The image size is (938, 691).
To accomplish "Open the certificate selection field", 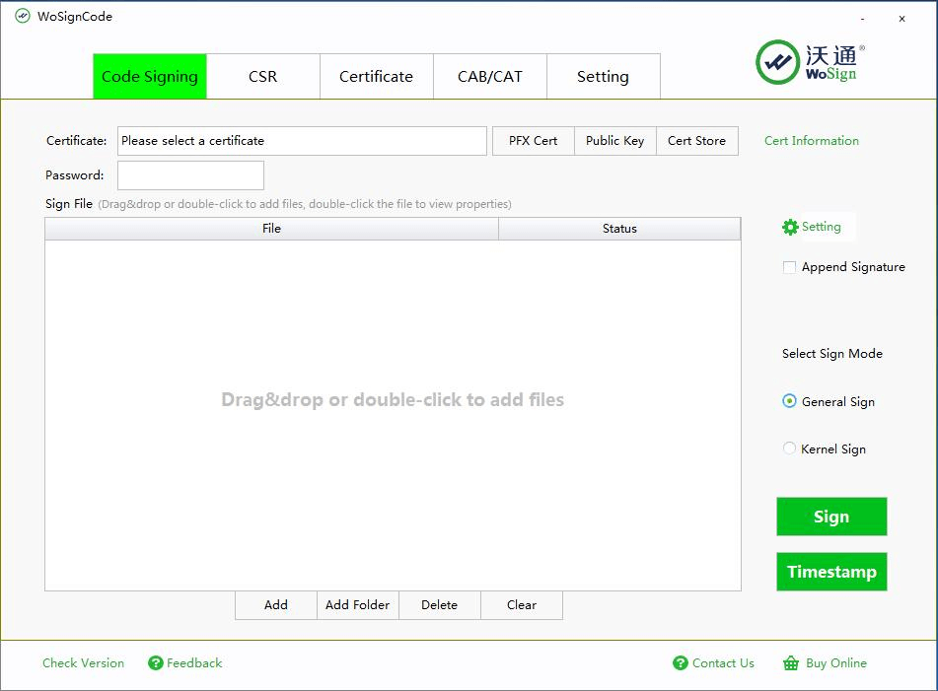I will point(302,141).
